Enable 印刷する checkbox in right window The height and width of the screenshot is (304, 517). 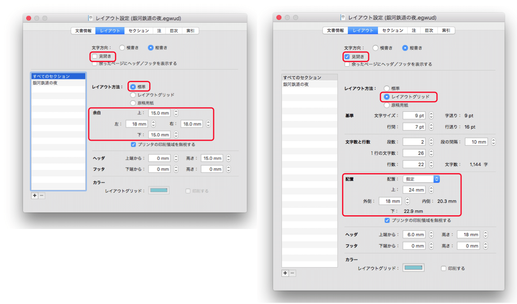click(x=444, y=268)
